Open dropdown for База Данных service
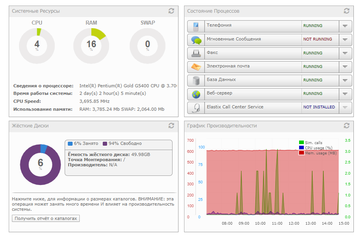This screenshot has width=357, height=235. (345, 81)
